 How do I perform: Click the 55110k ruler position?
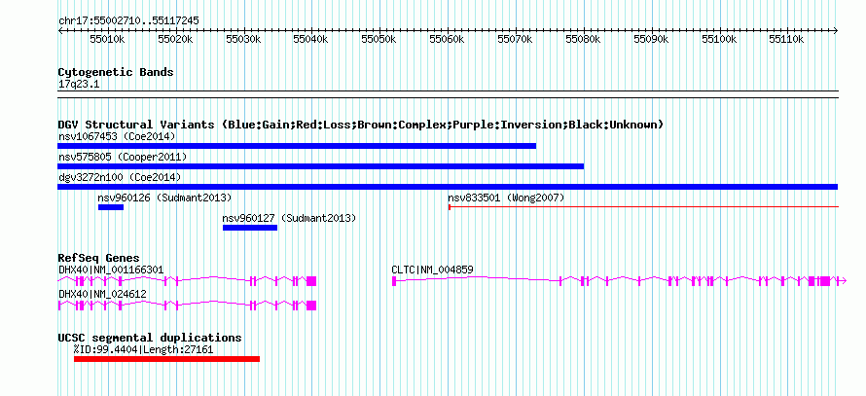787,39
